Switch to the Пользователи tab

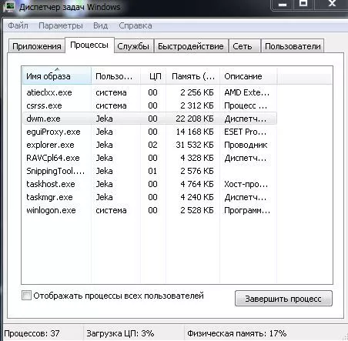[x=293, y=46]
